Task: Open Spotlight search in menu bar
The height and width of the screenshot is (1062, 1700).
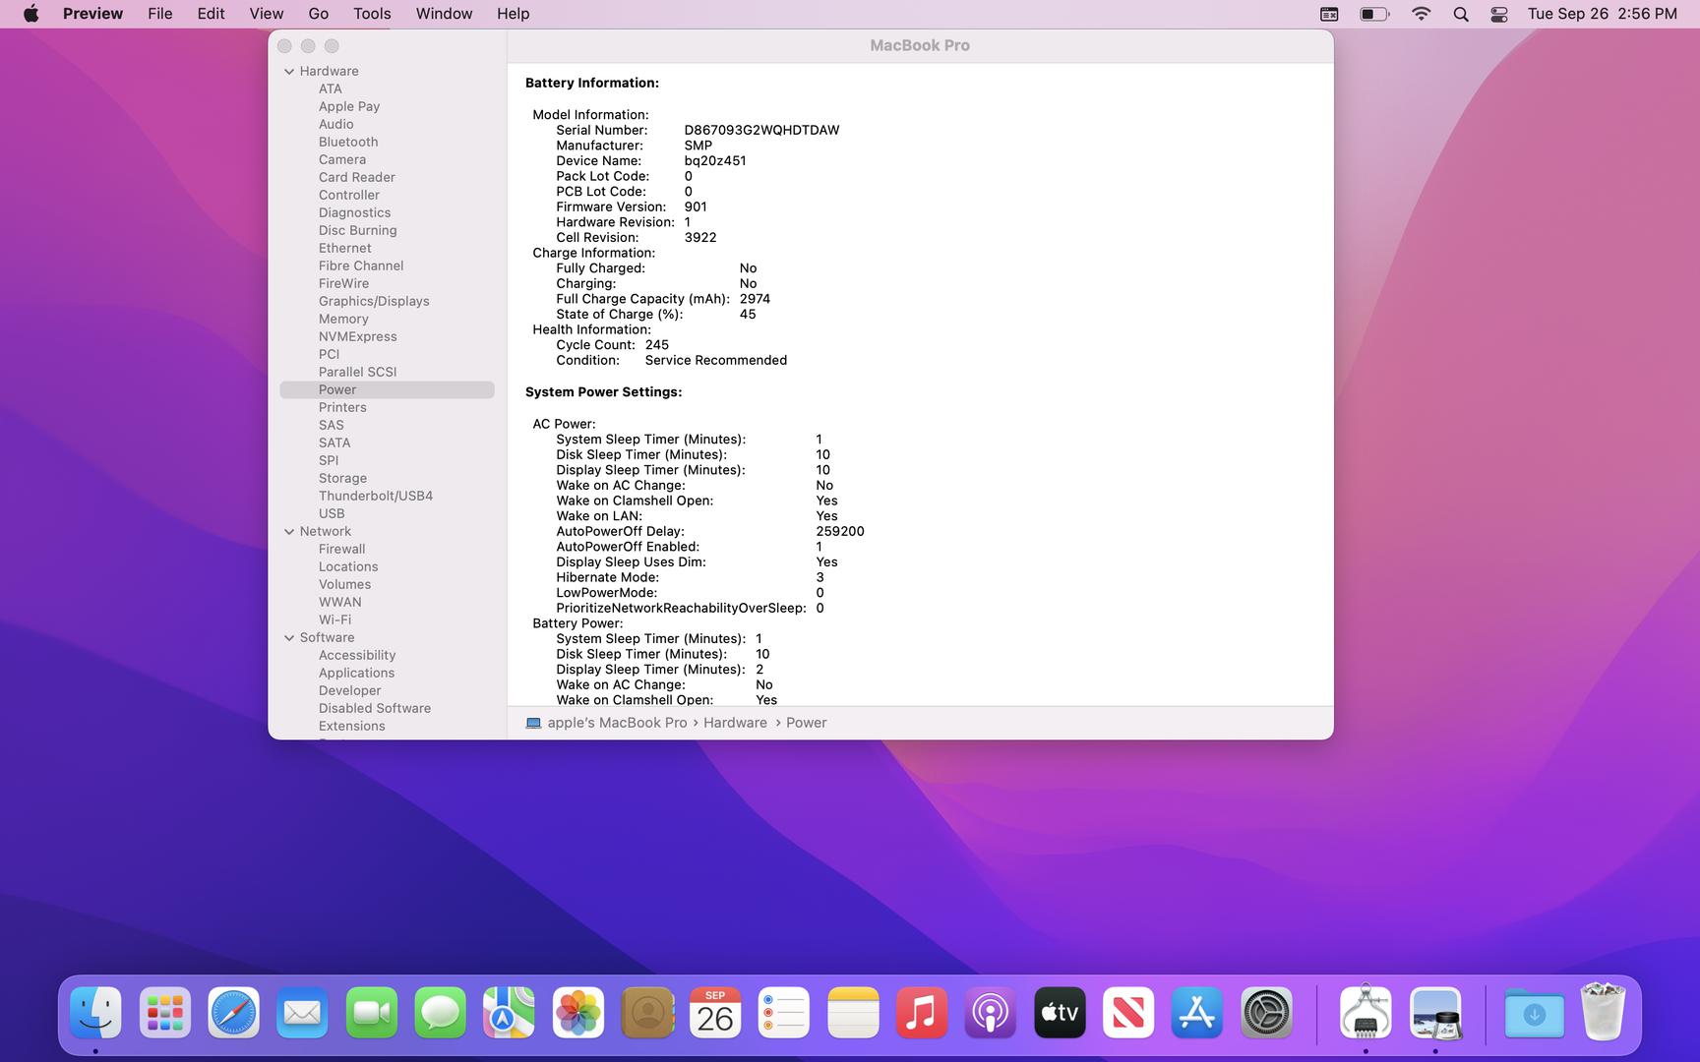Action: (x=1461, y=14)
